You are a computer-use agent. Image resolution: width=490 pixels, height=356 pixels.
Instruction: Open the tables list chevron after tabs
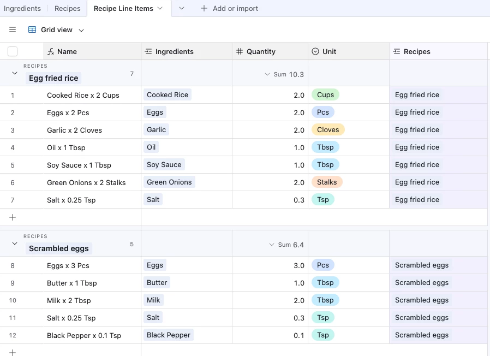pos(182,8)
